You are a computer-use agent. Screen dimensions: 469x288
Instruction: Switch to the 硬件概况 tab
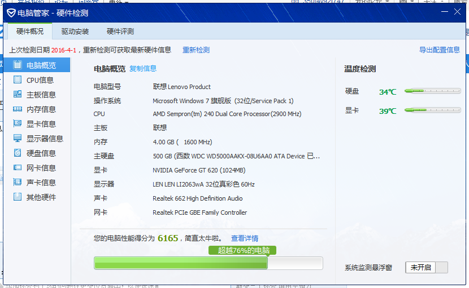(30, 31)
